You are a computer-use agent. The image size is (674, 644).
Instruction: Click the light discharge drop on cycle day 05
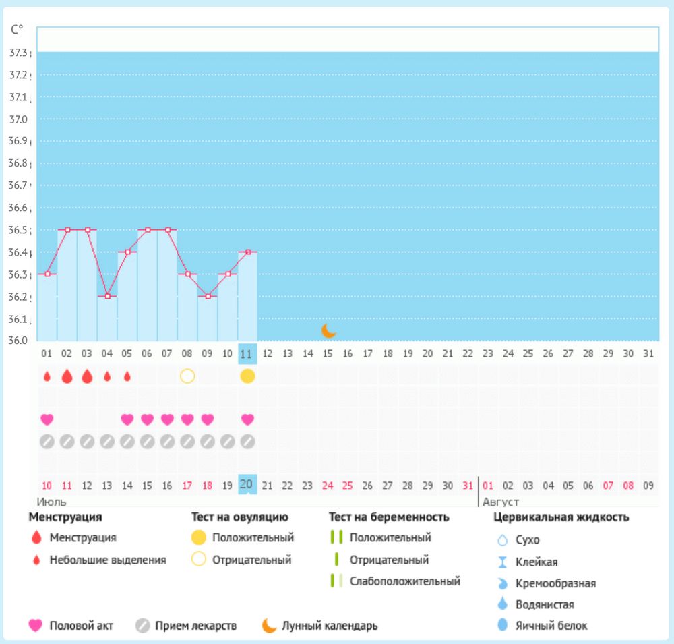pyautogui.click(x=127, y=376)
